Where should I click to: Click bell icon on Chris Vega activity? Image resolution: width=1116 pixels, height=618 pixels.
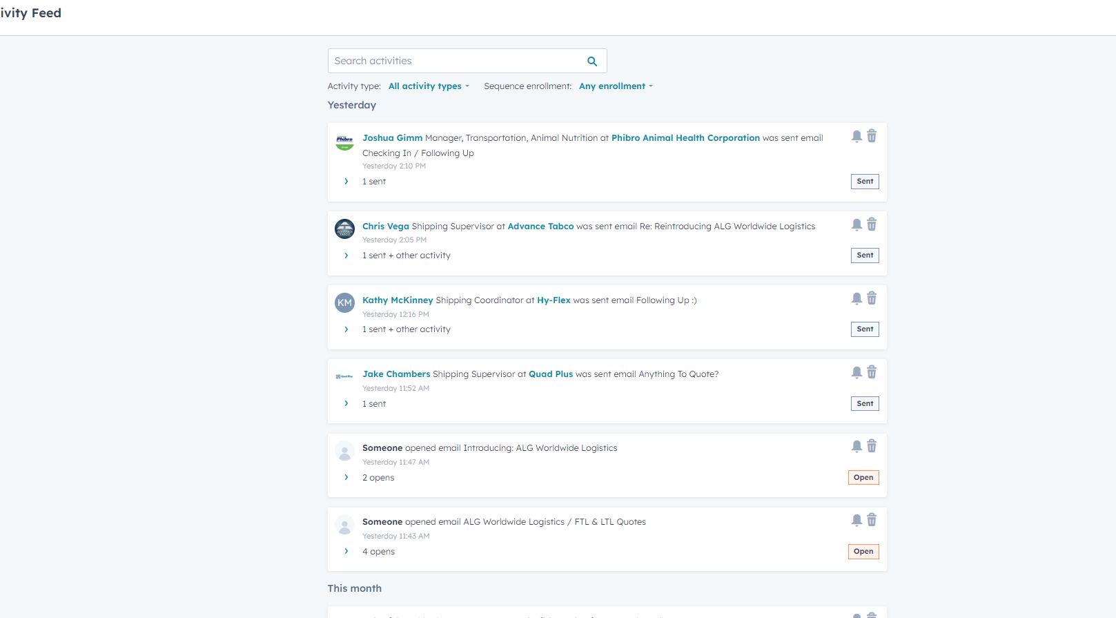pos(856,224)
